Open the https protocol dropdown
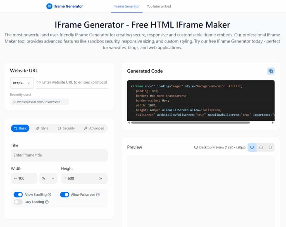The image size is (286, 227). click(22, 83)
